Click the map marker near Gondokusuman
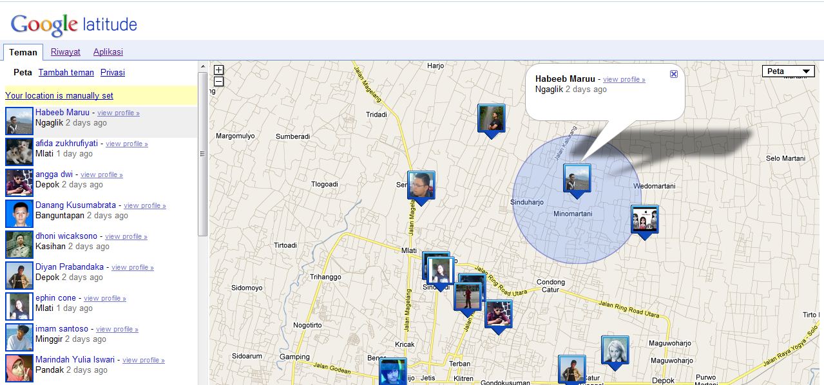Image resolution: width=824 pixels, height=385 pixels. click(571, 369)
